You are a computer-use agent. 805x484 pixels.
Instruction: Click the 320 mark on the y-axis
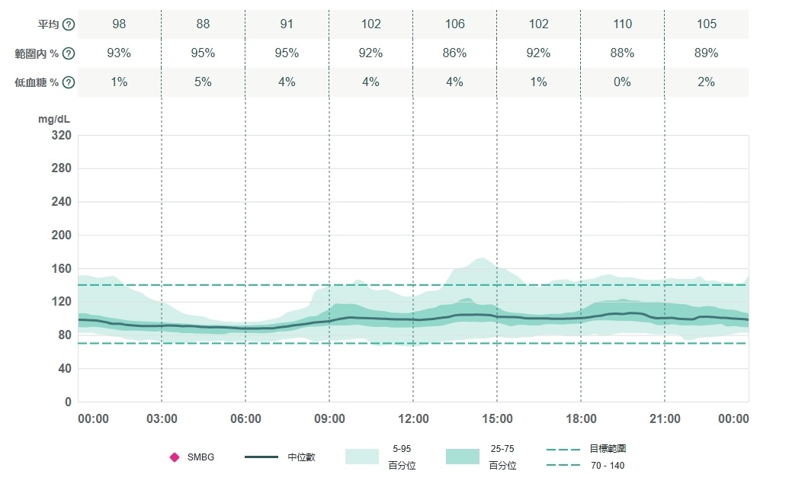coord(60,136)
